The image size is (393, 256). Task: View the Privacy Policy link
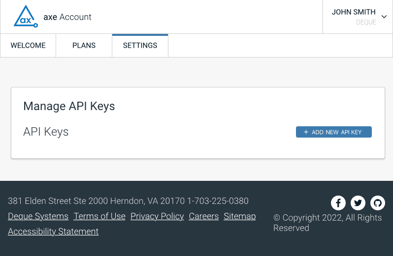[157, 216]
